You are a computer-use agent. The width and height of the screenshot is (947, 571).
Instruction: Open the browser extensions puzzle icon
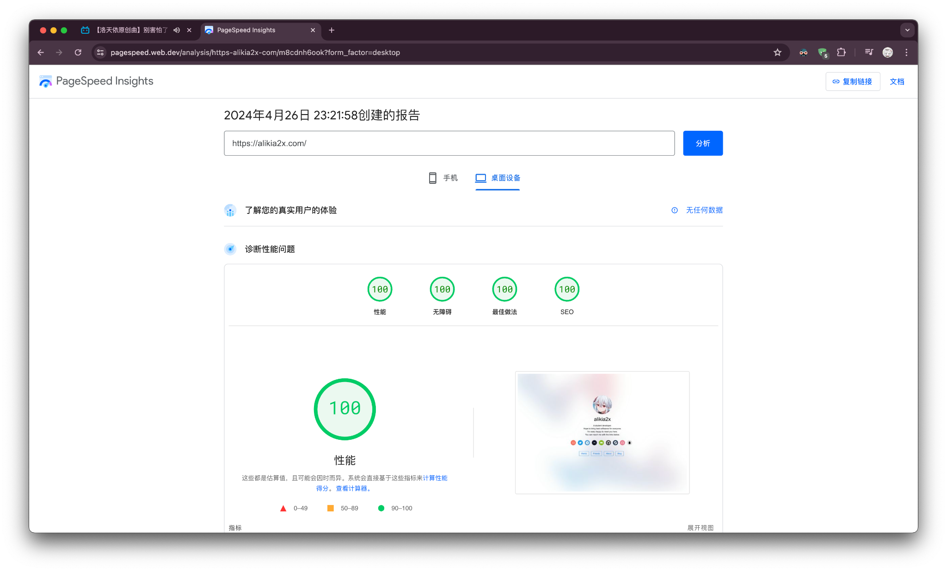coord(842,52)
